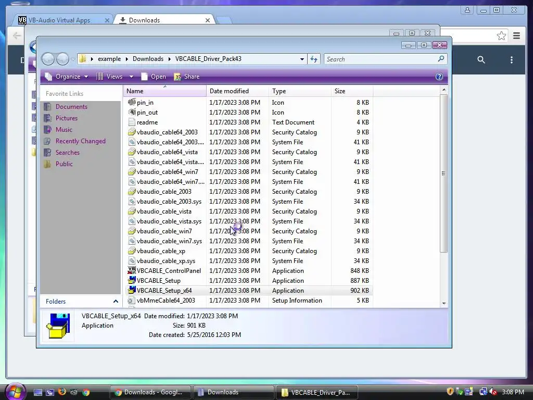Expand the example breadcrumb arrow
The width and height of the screenshot is (533, 400).
click(x=126, y=59)
